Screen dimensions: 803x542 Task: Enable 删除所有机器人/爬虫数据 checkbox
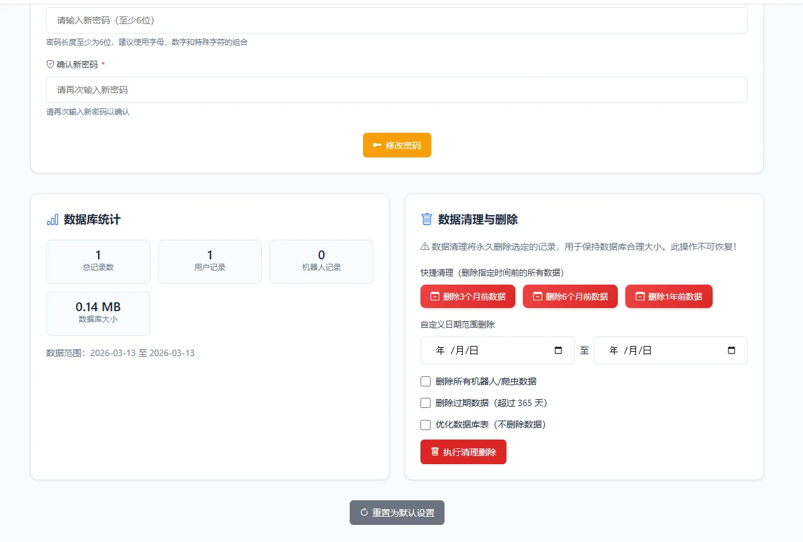[x=426, y=381]
